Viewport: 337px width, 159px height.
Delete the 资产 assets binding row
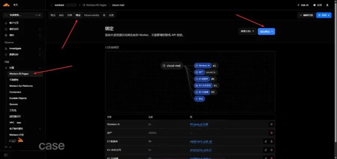pyautogui.click(x=271, y=133)
